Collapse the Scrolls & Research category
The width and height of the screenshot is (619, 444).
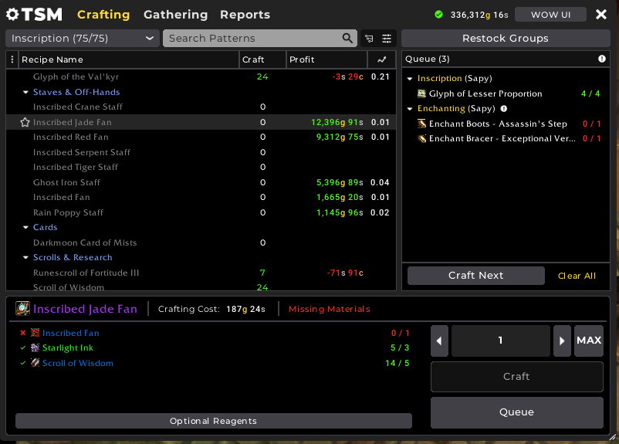pos(25,258)
